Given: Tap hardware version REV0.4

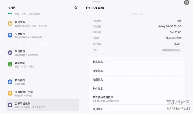Looking at the screenshot, I should pos(178,44).
